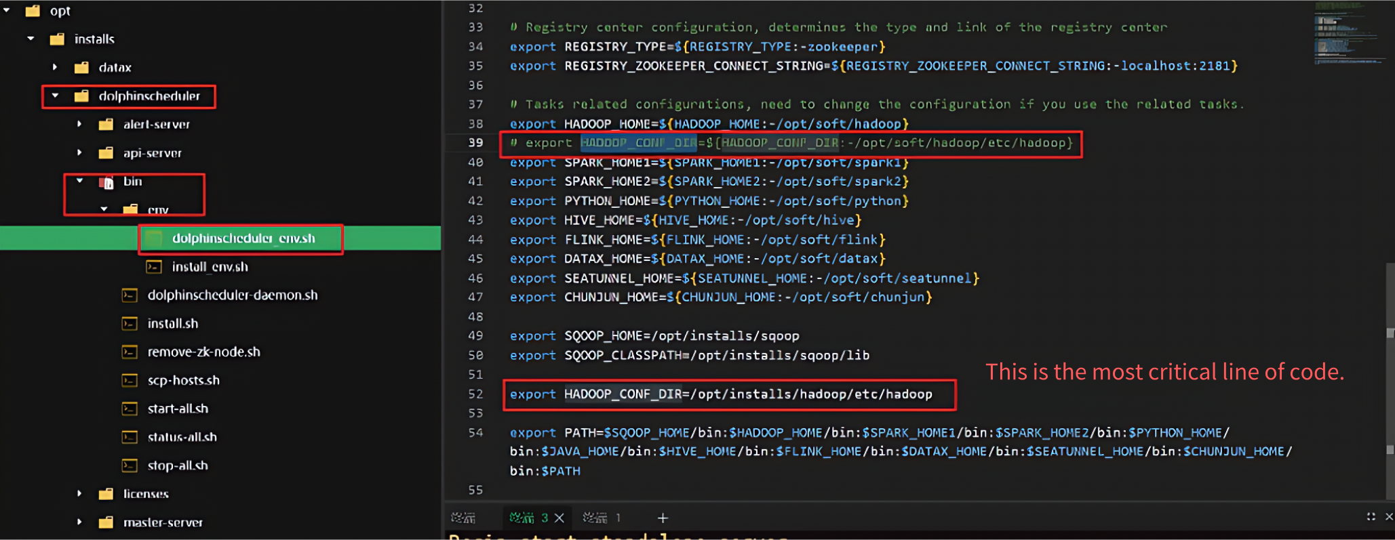Click the alert-server folder icon

[x=106, y=125]
